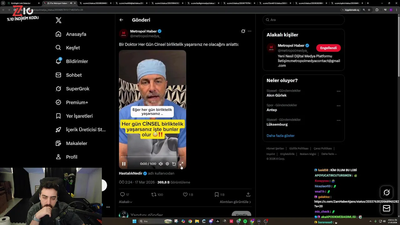This screenshot has height=225, width=400.
Task: Open the post's three-dot more menu
Action: (x=249, y=31)
